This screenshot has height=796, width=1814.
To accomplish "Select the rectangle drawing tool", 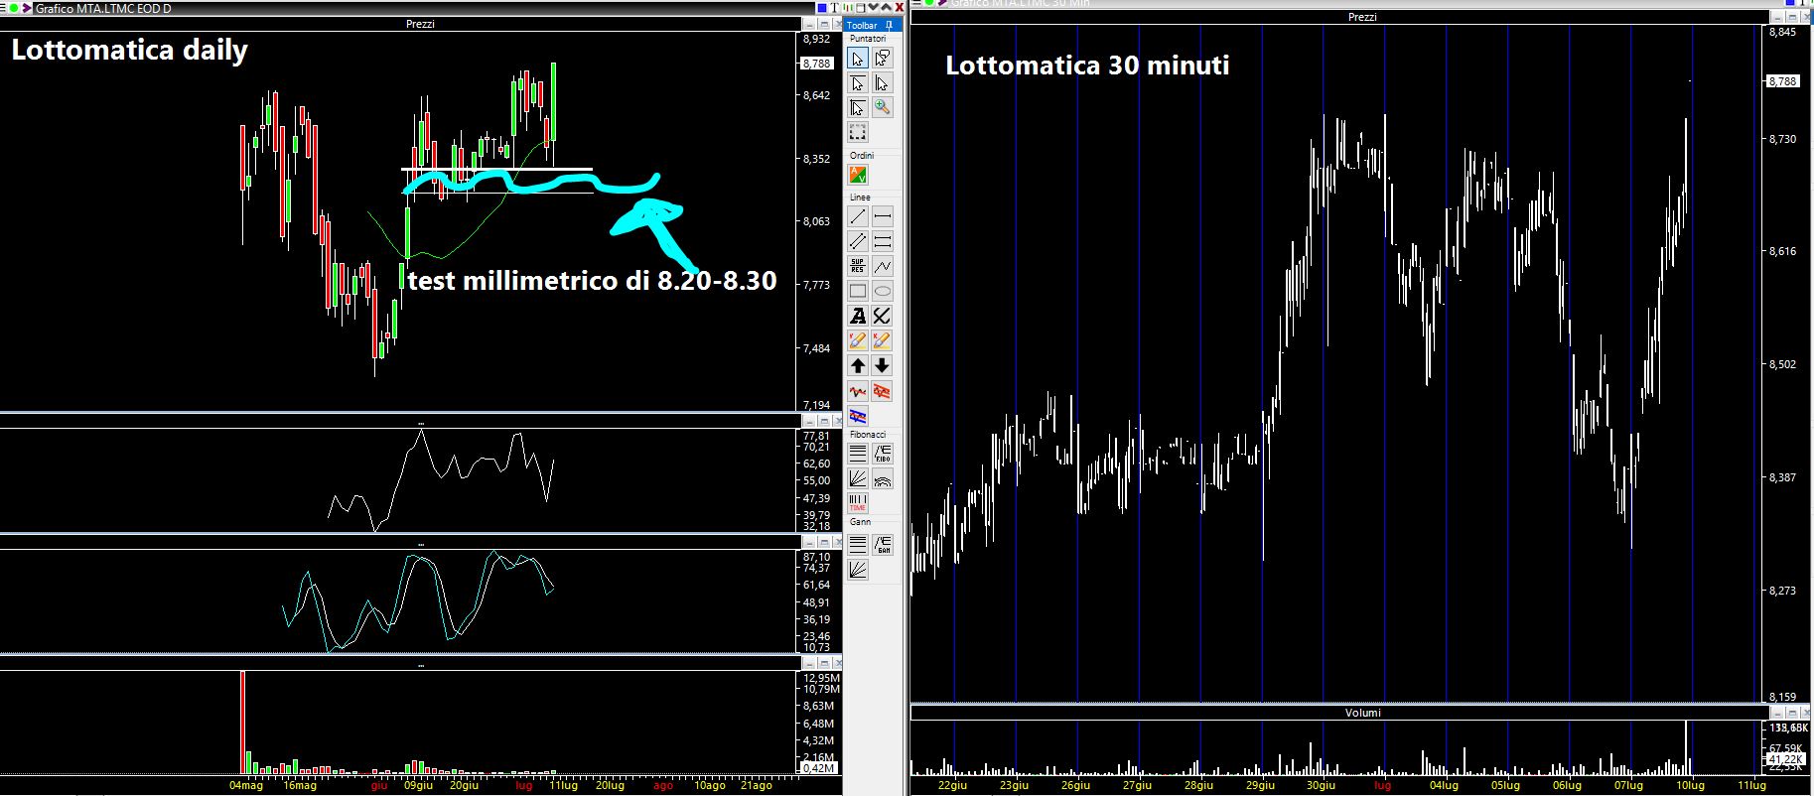I will click(x=858, y=291).
